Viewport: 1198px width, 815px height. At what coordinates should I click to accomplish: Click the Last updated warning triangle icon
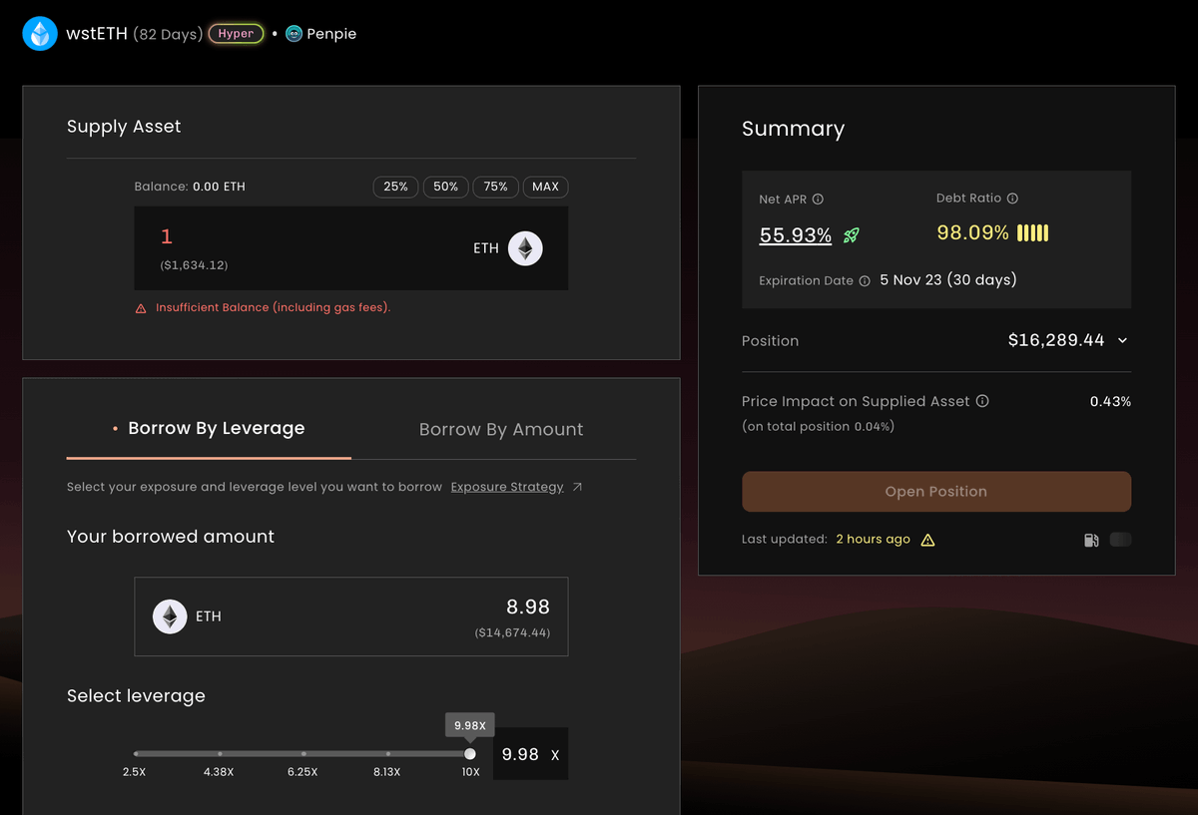927,540
